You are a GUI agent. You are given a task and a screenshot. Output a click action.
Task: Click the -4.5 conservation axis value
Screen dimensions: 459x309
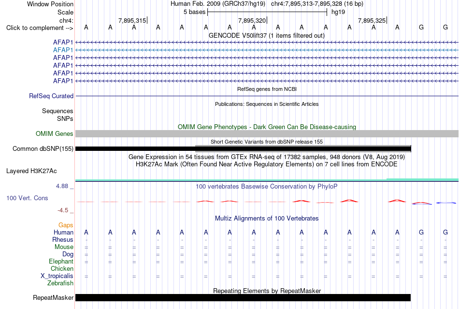[x=63, y=210]
